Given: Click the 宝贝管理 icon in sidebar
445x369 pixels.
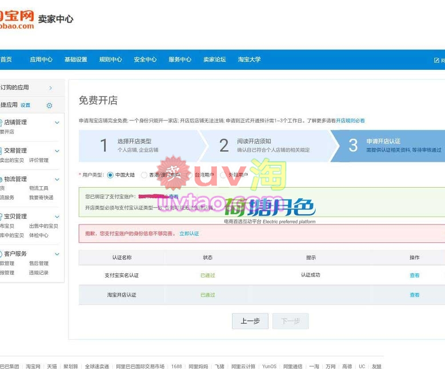Looking at the screenshot, I should (x=1, y=217).
